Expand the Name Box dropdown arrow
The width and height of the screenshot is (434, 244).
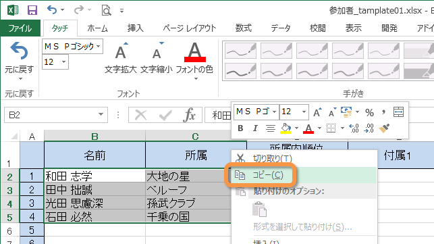point(101,114)
